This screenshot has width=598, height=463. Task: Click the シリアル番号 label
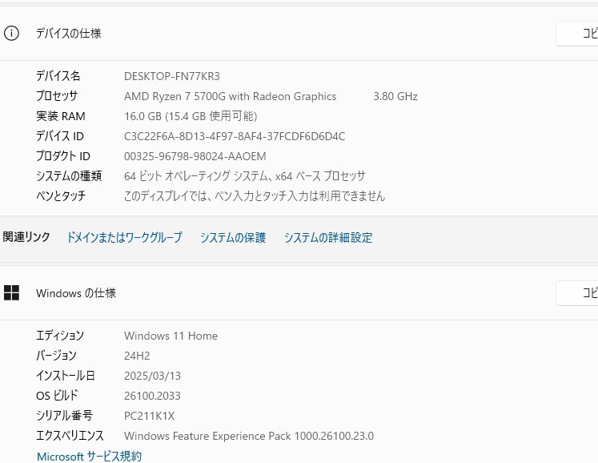(65, 415)
